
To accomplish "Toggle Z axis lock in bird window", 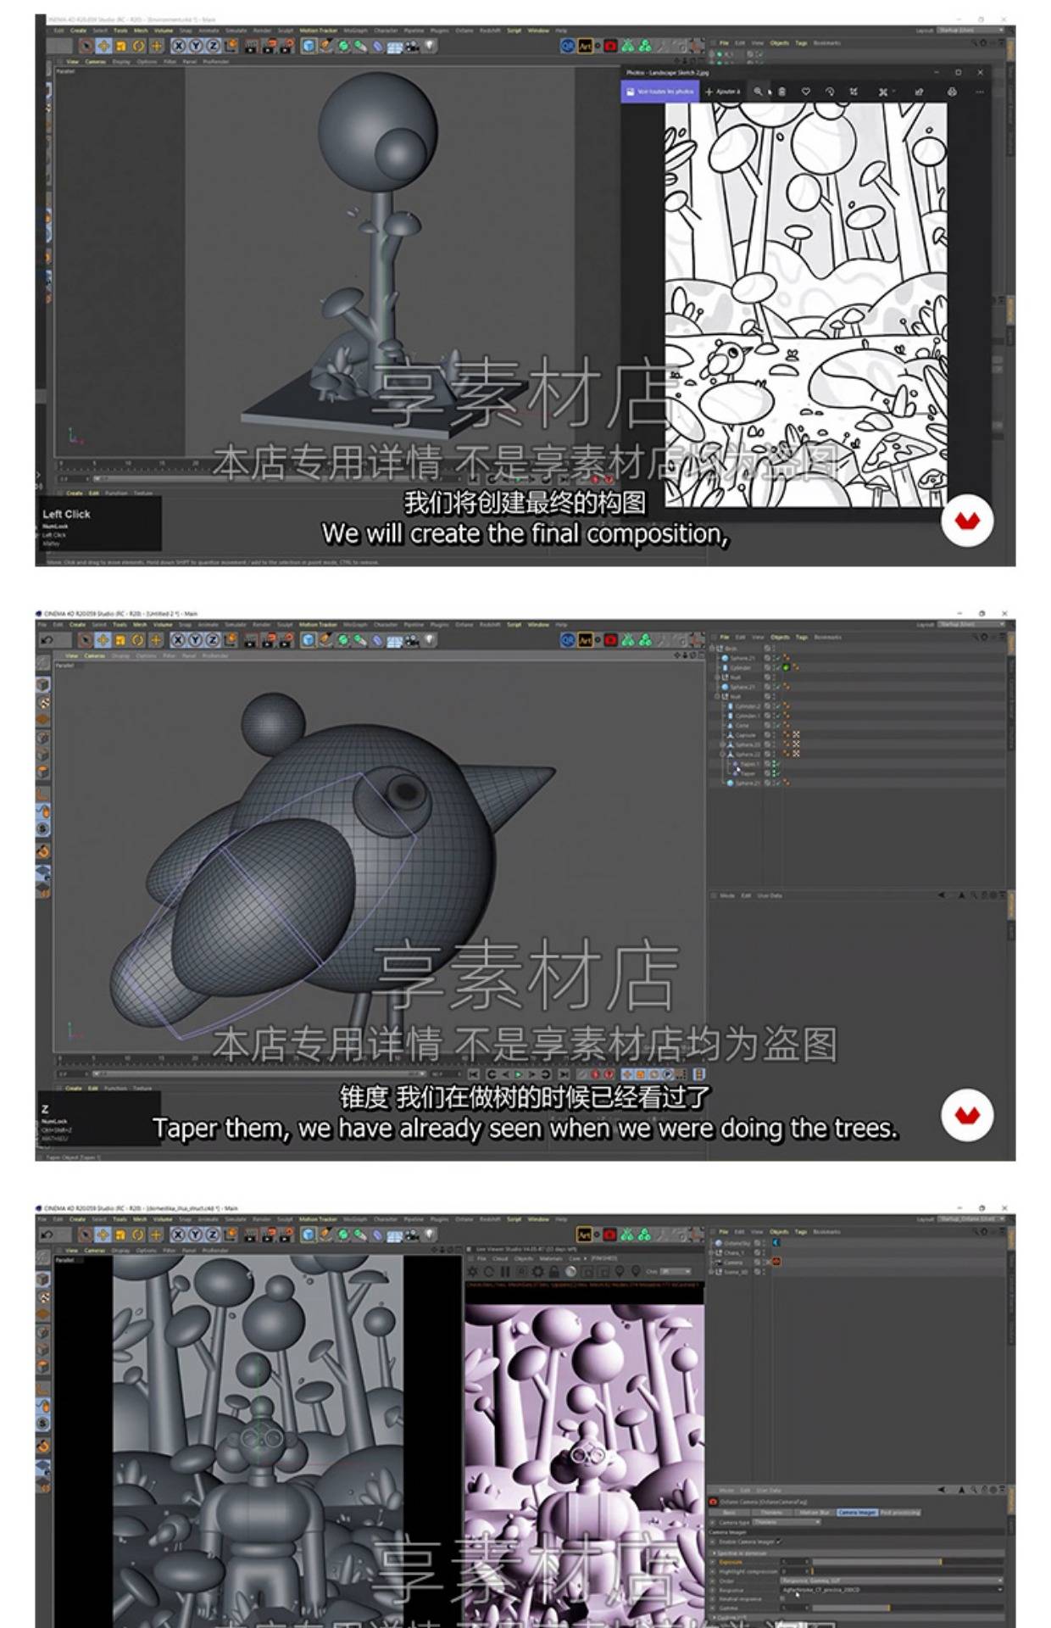I will pos(212,640).
